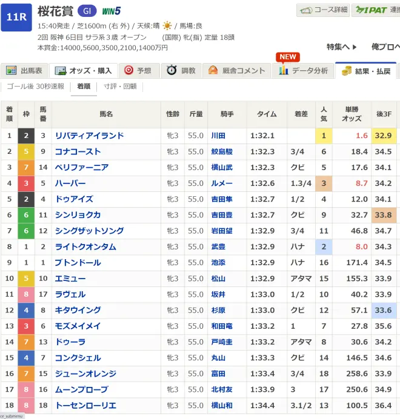
Task: Open jockey 川田 profile link
Action: (x=218, y=136)
